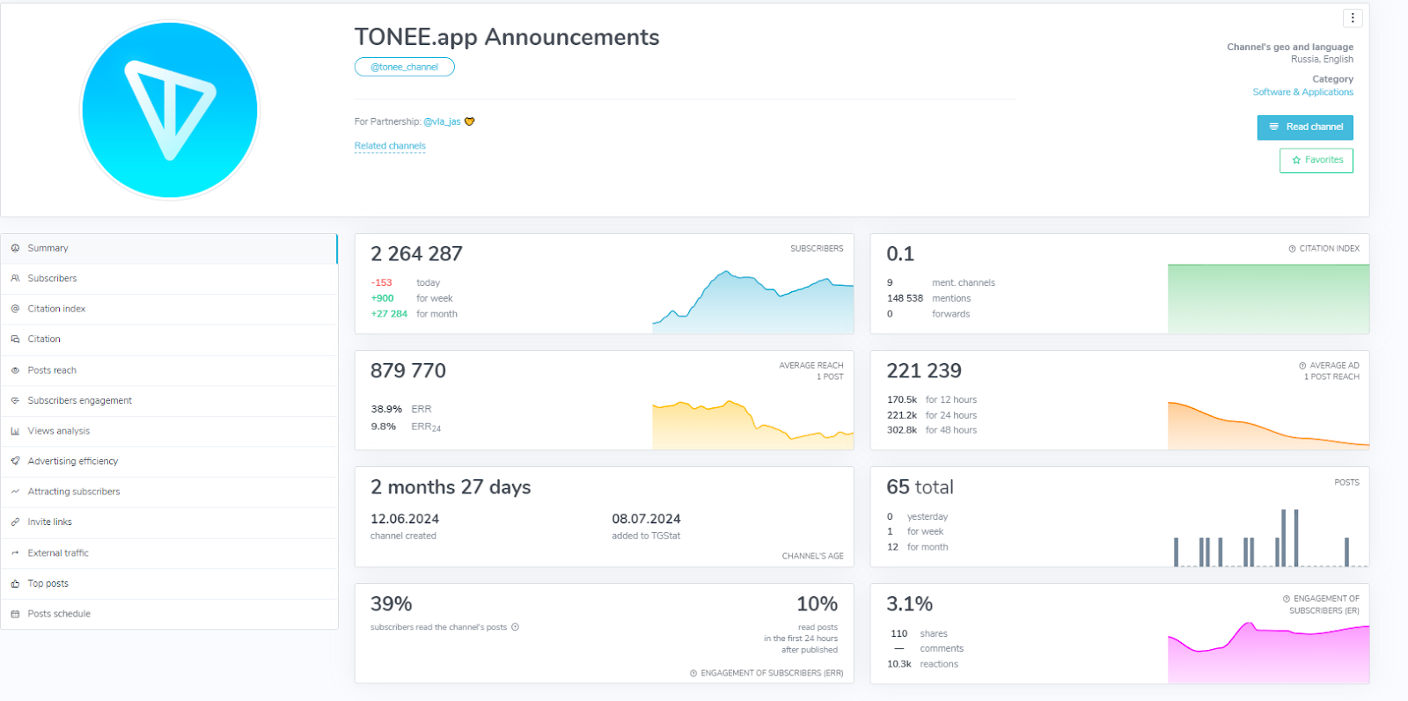The height and width of the screenshot is (701, 1408).
Task: Add channel to Favorites
Action: point(1316,160)
